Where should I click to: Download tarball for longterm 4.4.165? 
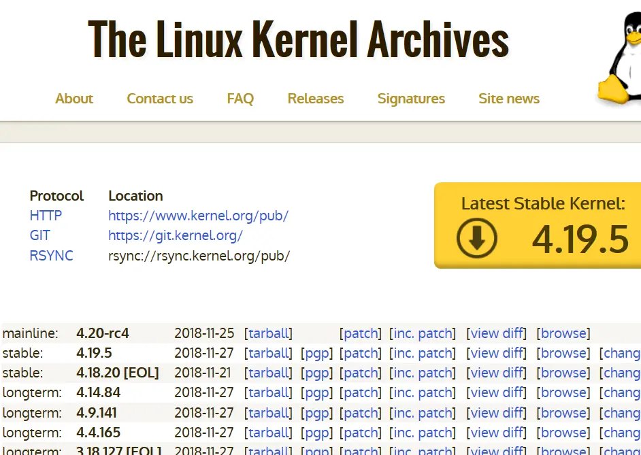[x=269, y=433]
